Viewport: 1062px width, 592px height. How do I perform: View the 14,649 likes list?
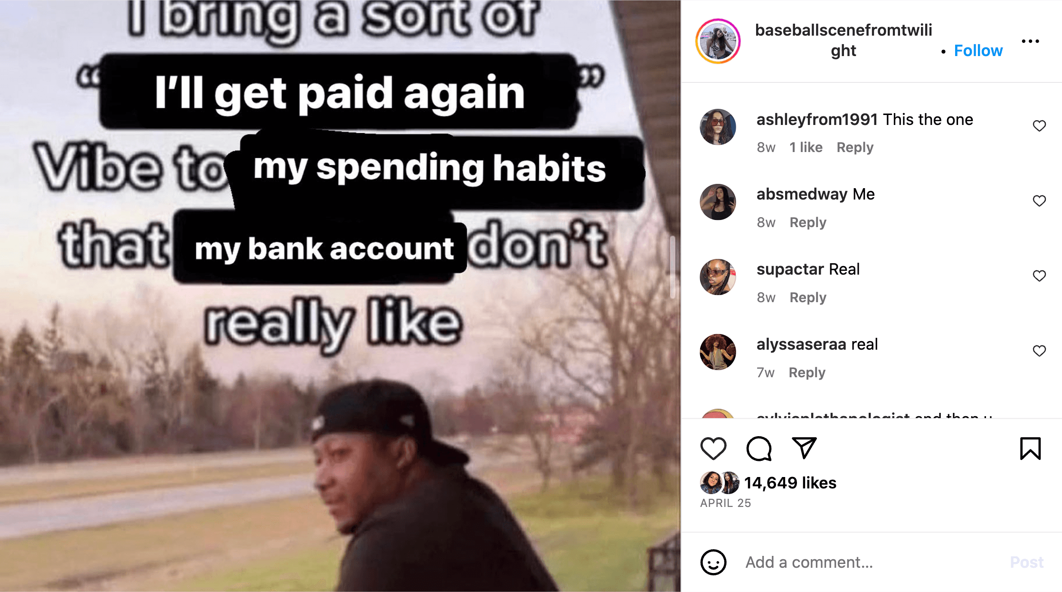(790, 483)
